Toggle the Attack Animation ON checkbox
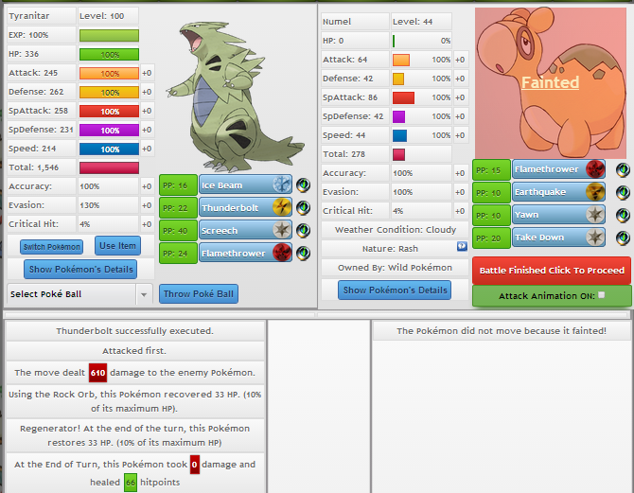This screenshot has height=493, width=634. point(601,295)
